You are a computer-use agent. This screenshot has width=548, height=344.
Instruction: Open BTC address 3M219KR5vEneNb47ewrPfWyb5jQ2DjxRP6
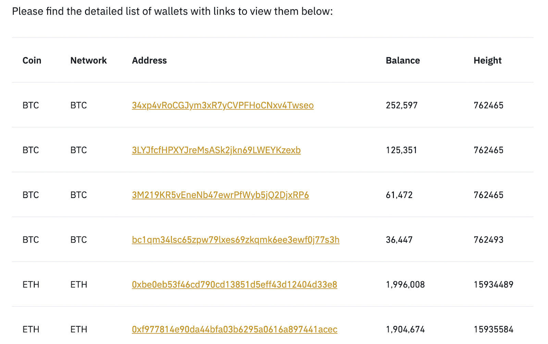tap(220, 195)
